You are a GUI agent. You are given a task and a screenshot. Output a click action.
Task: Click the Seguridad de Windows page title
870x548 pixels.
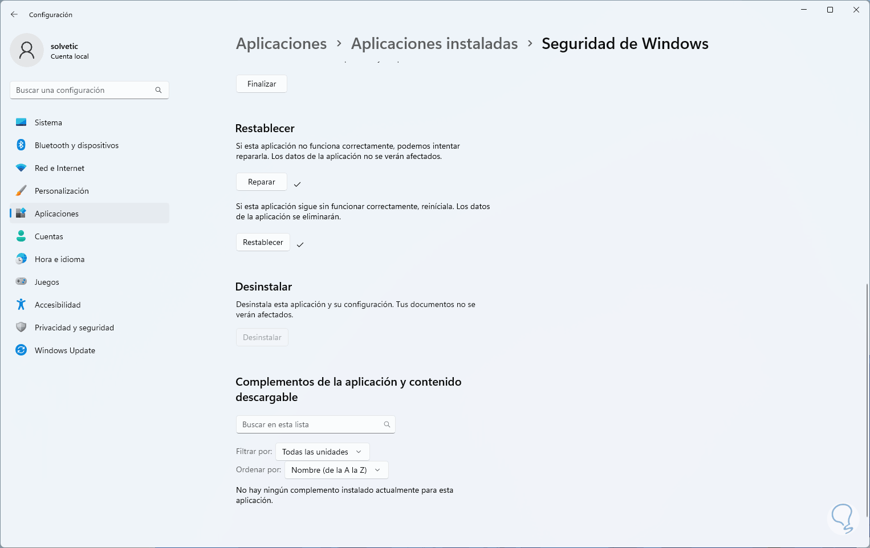(x=625, y=44)
